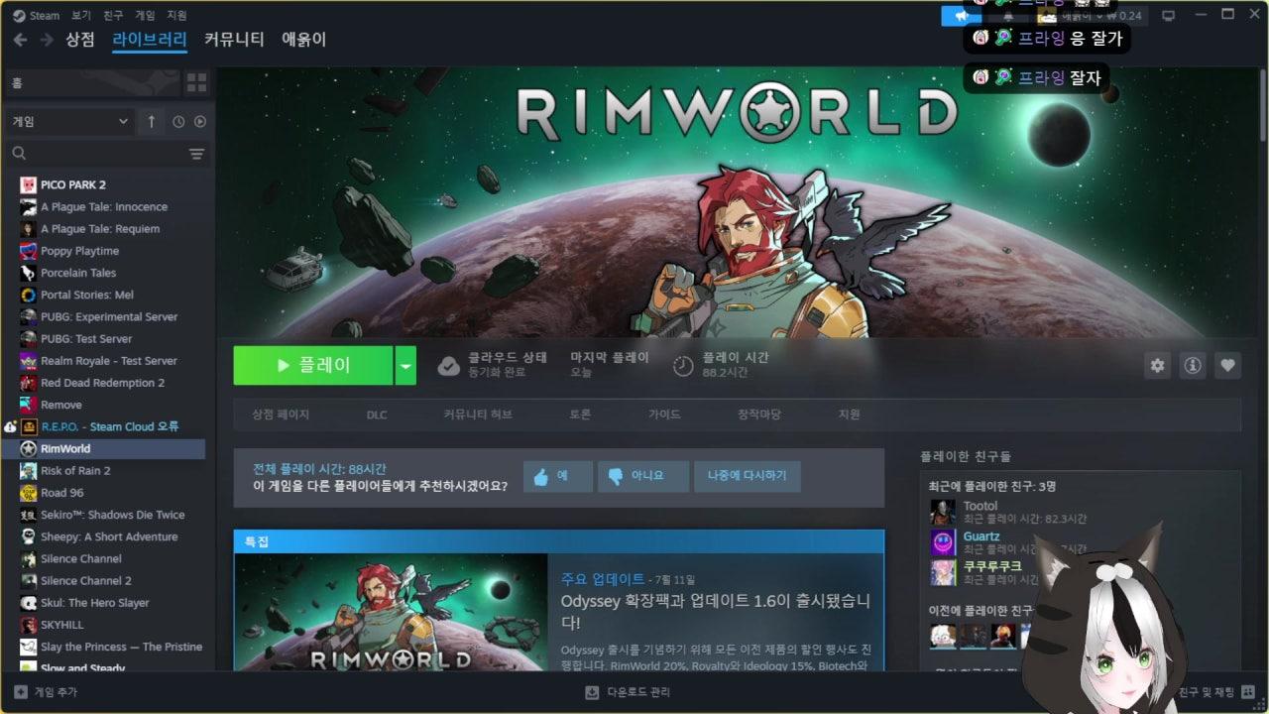This screenshot has width=1269, height=714.
Task: Switch to 라이브러리 section
Action: [x=150, y=40]
